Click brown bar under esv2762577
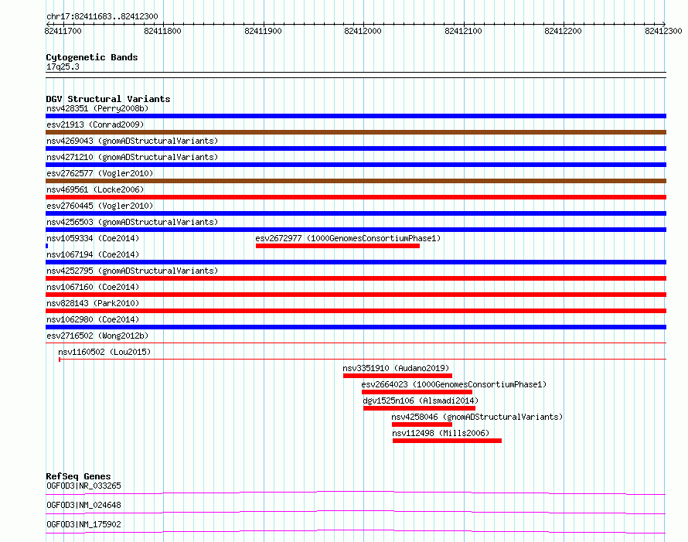 (356, 181)
